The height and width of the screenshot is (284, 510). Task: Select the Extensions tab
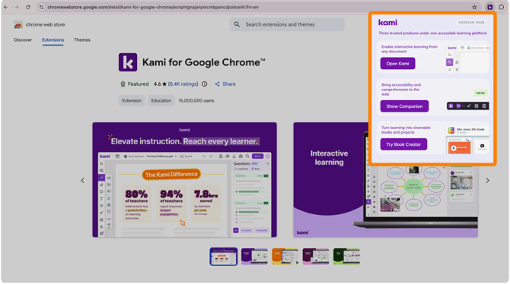53,40
